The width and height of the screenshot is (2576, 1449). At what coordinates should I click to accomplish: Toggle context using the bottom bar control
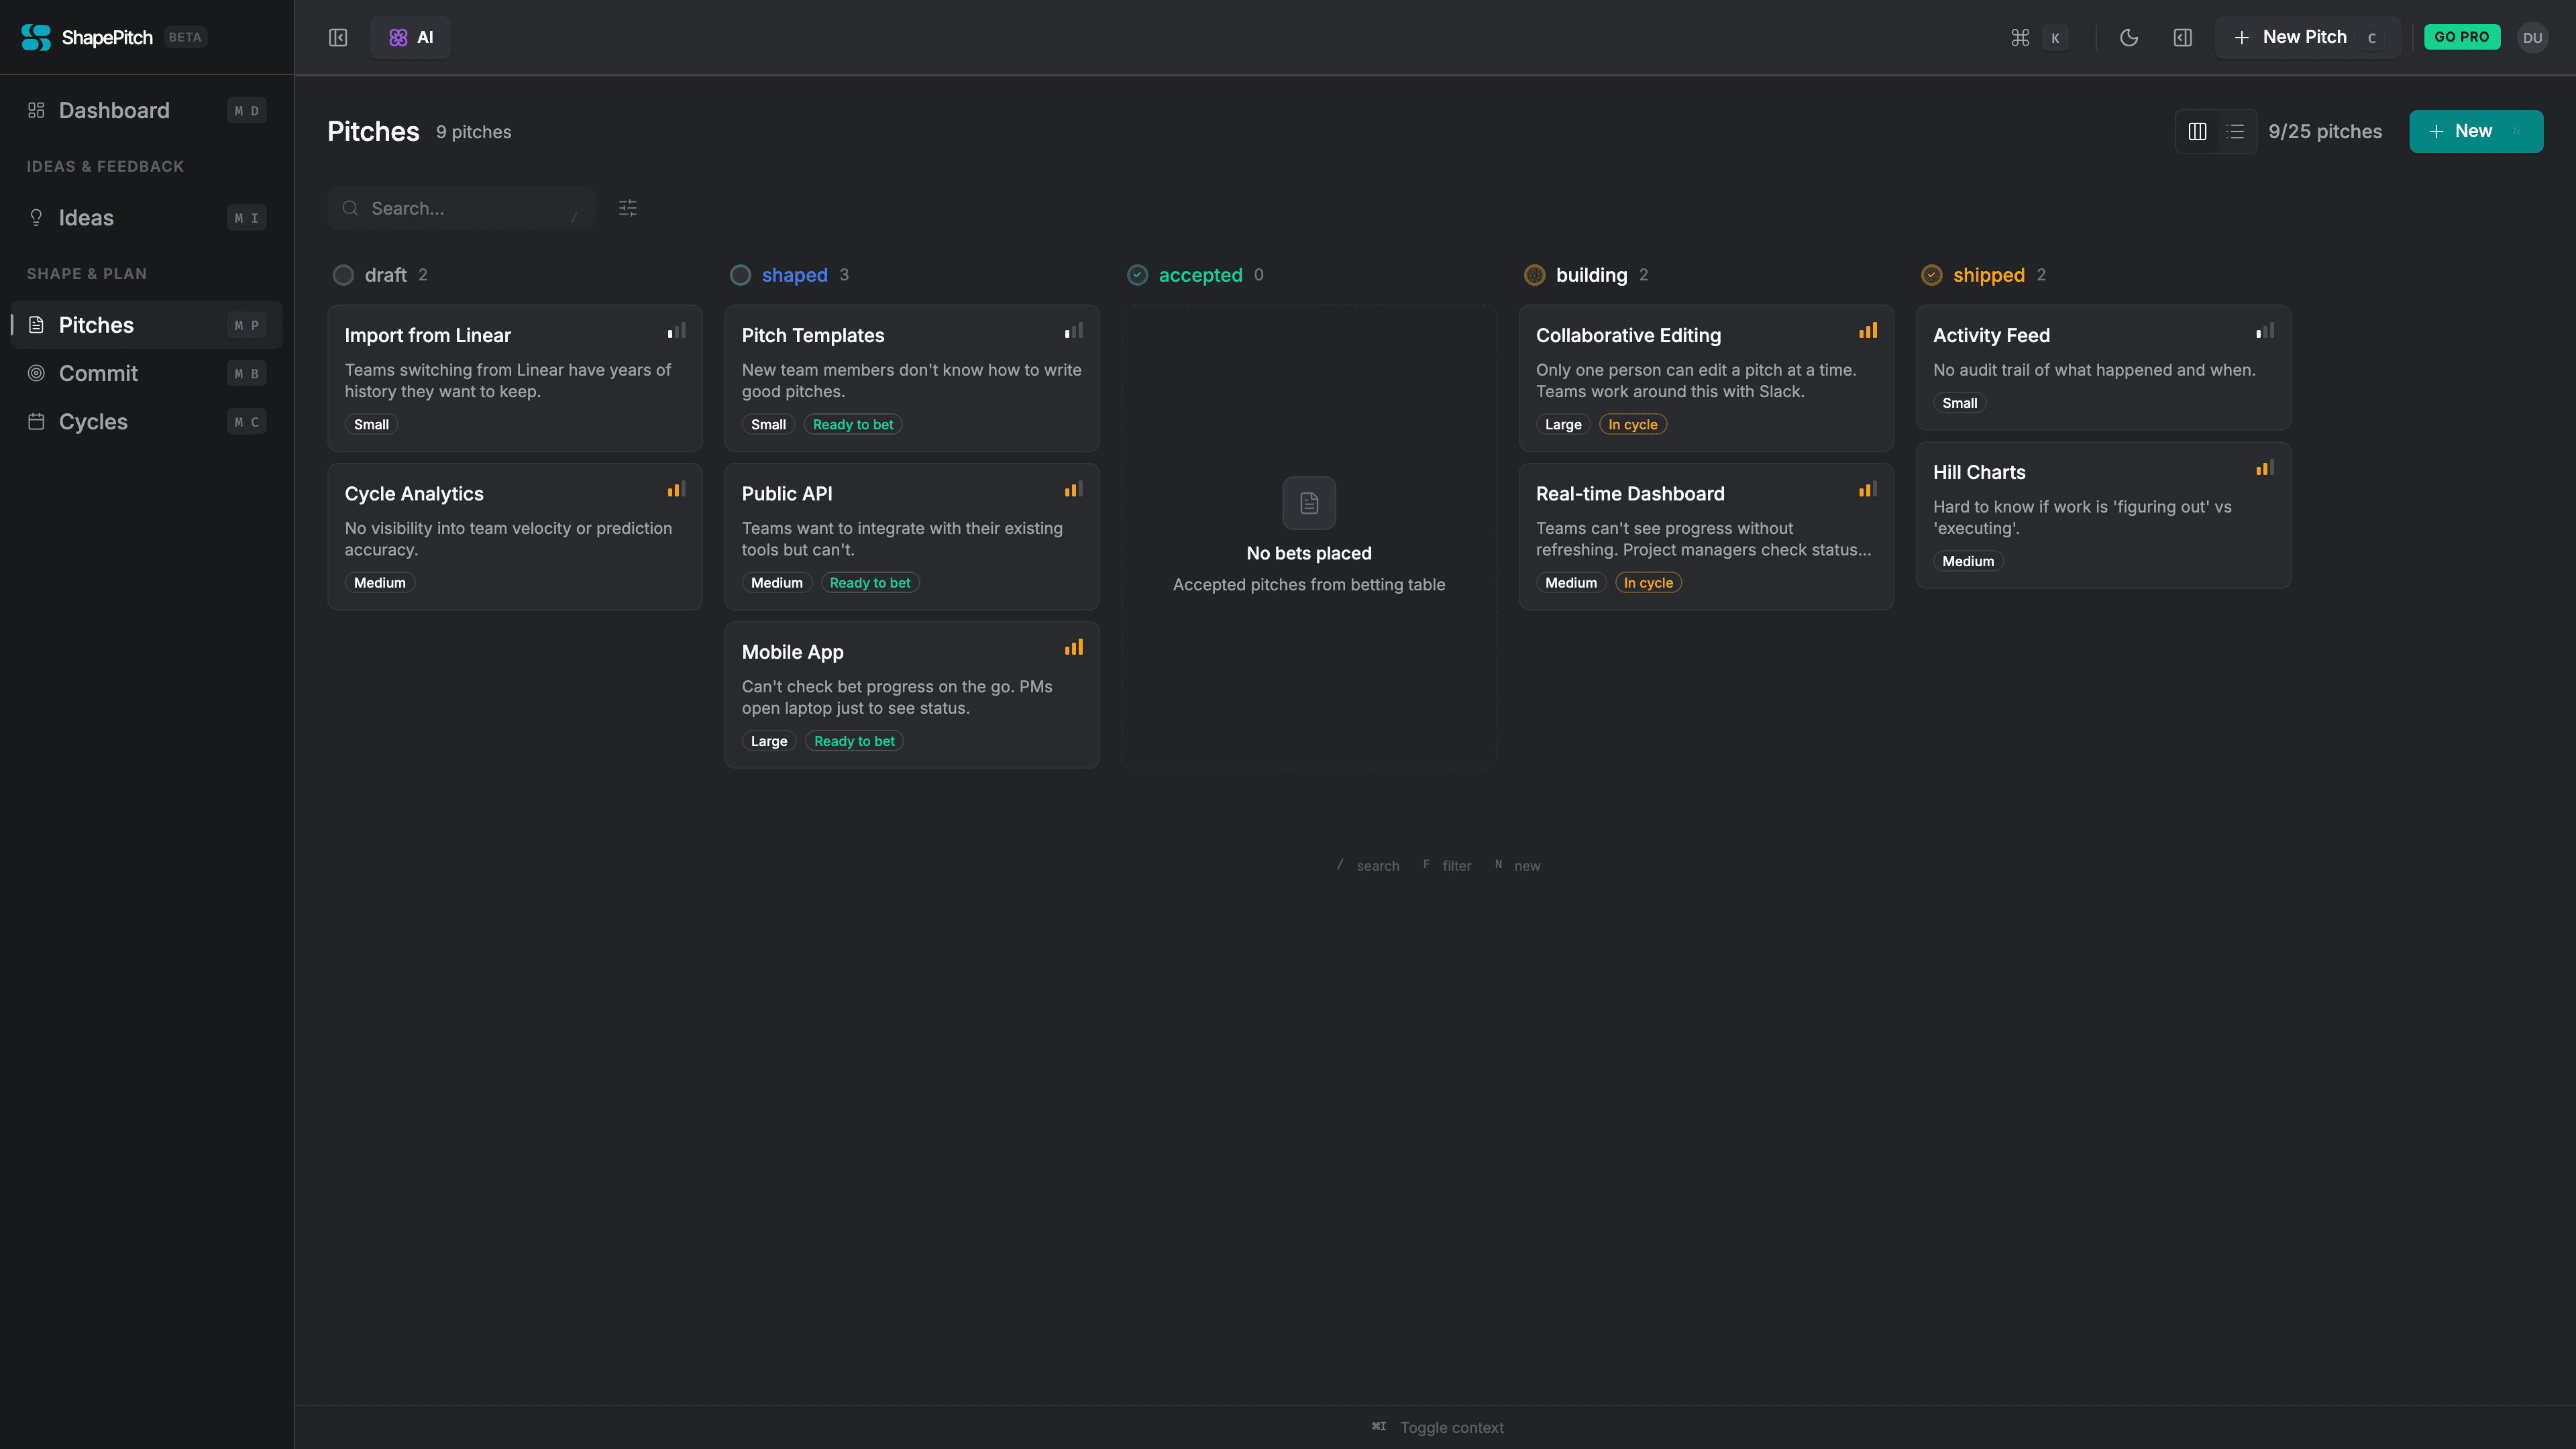tap(1438, 1427)
